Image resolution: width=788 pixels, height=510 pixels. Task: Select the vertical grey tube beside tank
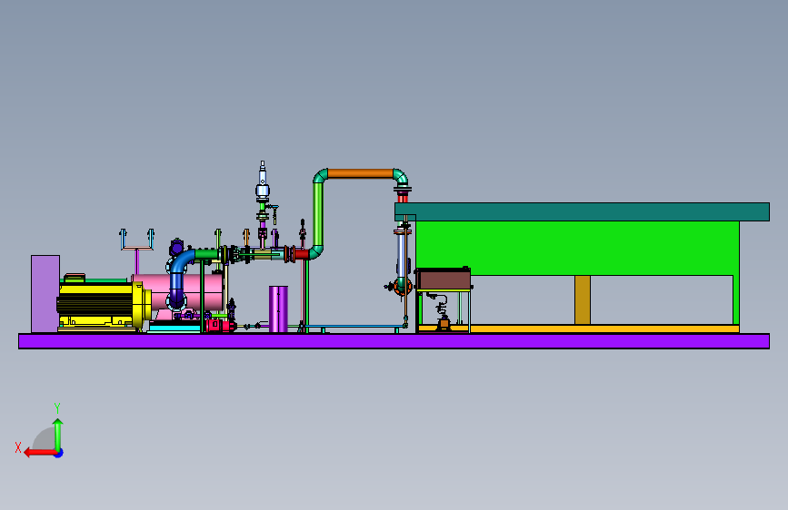tap(401, 256)
